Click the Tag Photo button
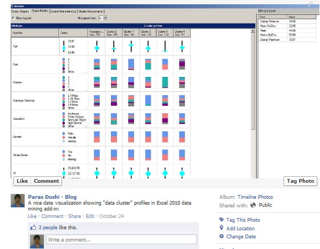This screenshot has width=320, height=249. [x=300, y=181]
